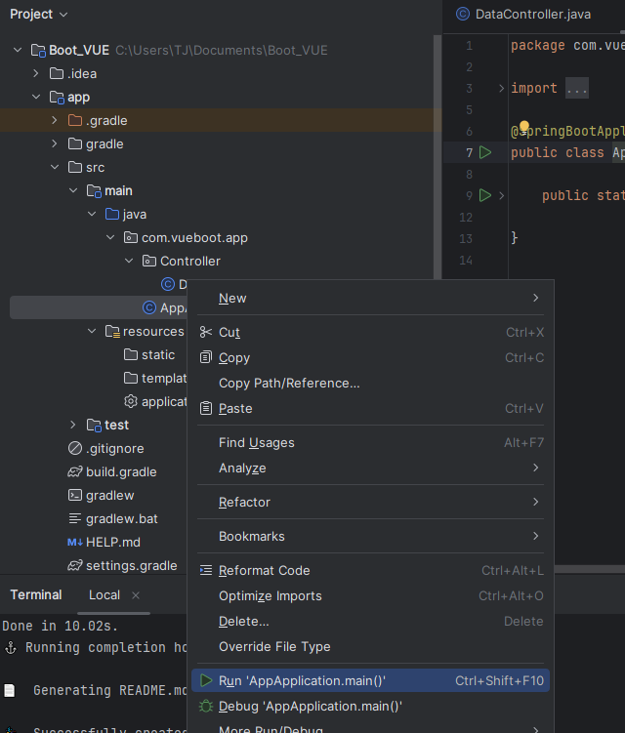Select the .gitignore file icon

75,448
